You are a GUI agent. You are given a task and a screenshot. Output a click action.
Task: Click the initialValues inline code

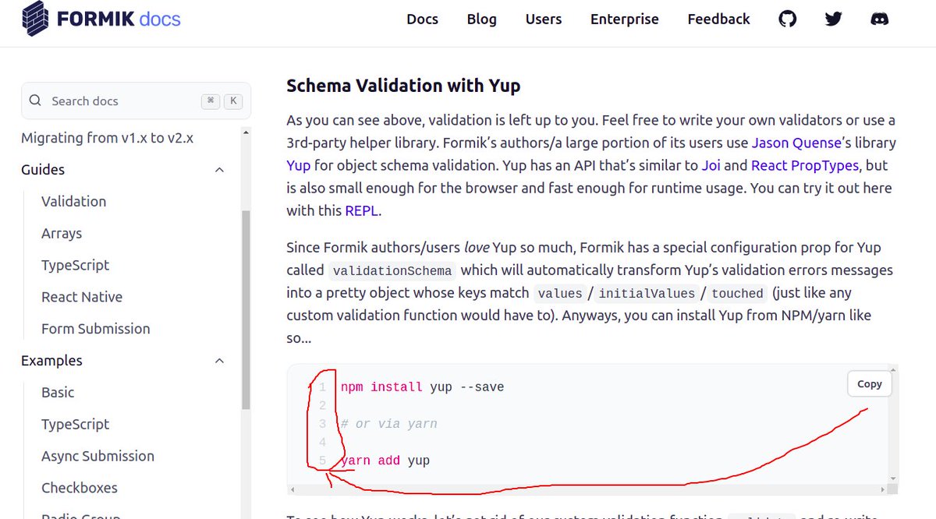(x=647, y=294)
